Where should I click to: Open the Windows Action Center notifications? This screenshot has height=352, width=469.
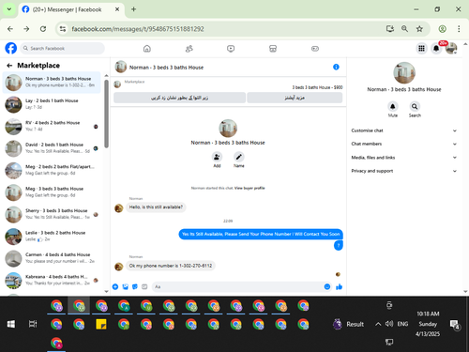454,325
